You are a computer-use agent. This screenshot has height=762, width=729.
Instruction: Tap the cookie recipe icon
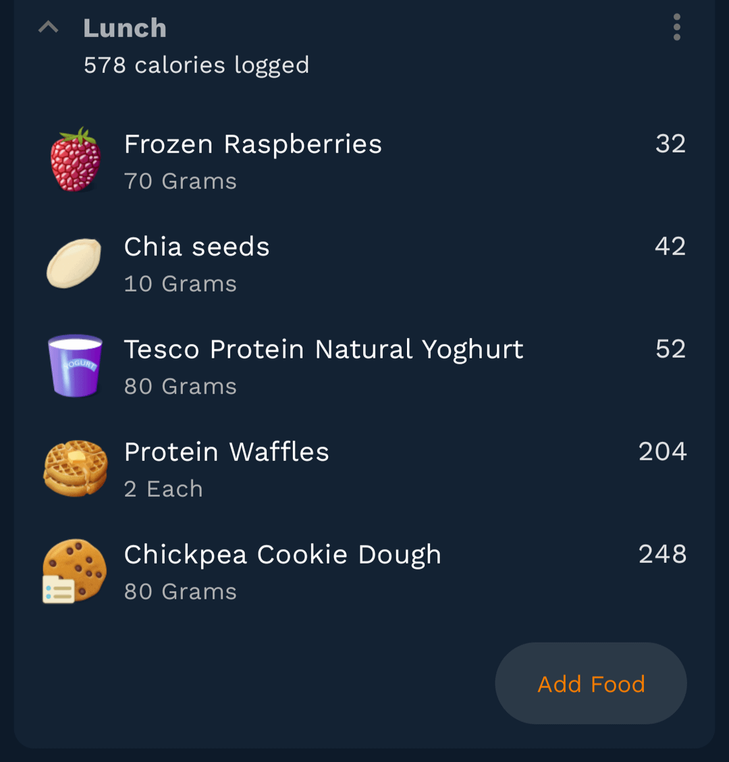click(x=74, y=570)
